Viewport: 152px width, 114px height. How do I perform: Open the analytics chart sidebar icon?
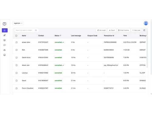(x=5, y=40)
